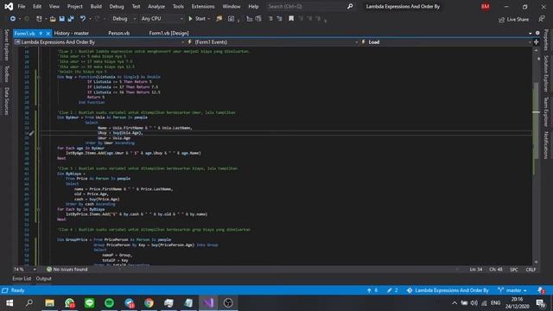Switch to the Person.vb tab
Viewport: 553px width, 311px height.
point(119,33)
